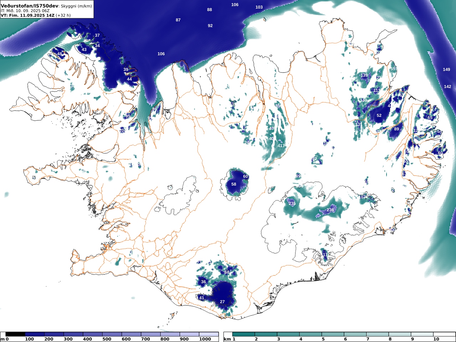Click the '149' value in the eastern sea
Viewport: 456px width, 342px height.
(x=446, y=69)
